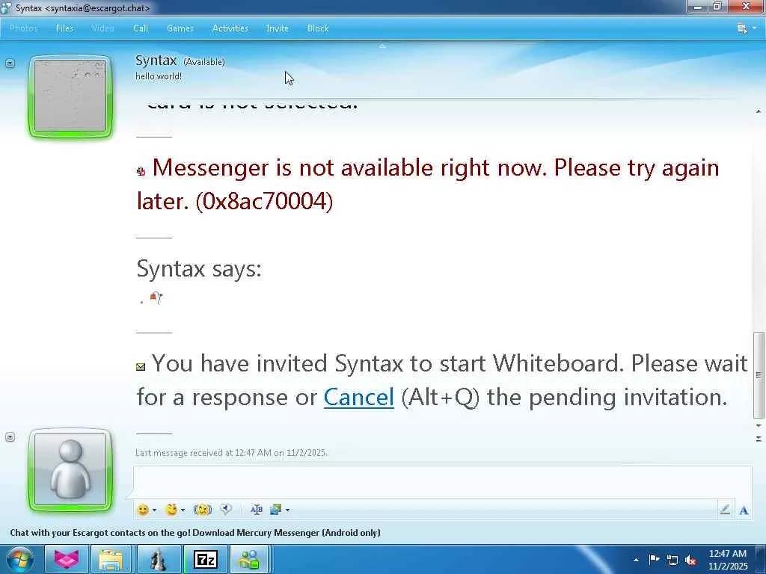
Task: Click the envelope icon beside Whiteboard invitation
Action: [x=141, y=366]
